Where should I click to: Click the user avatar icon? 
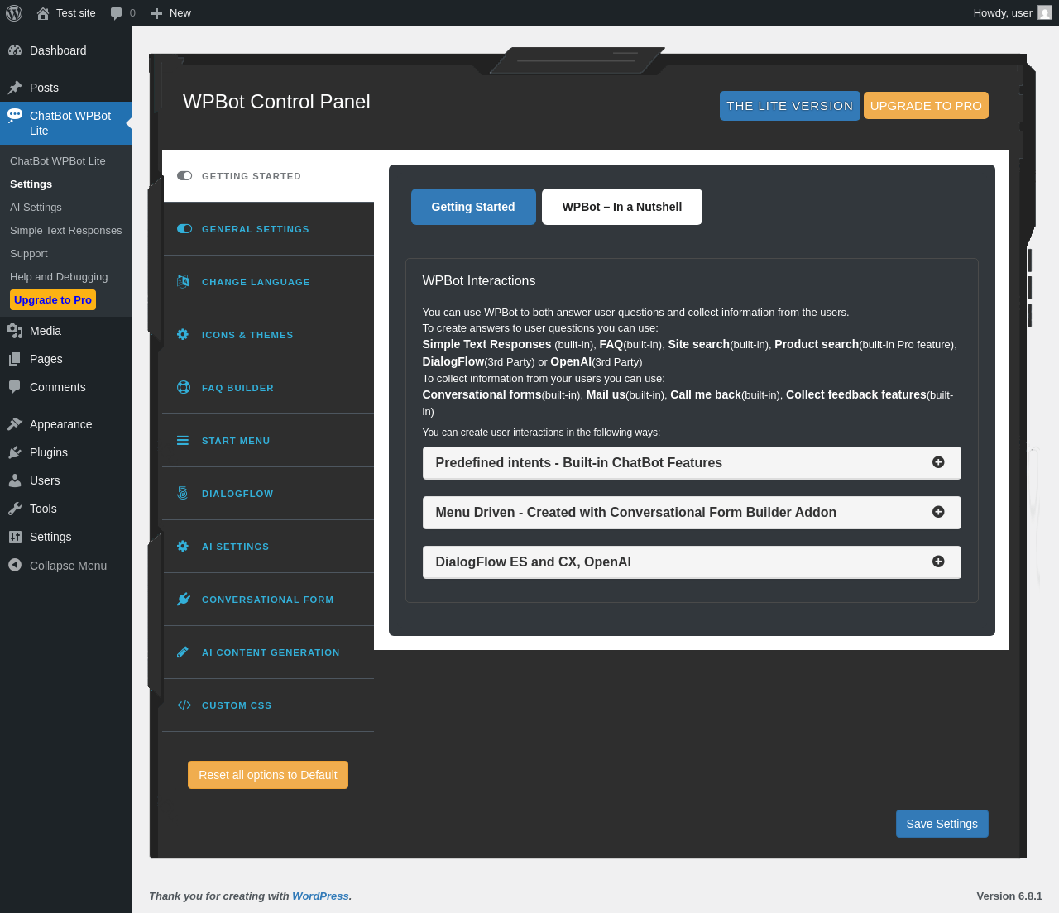tap(1045, 13)
